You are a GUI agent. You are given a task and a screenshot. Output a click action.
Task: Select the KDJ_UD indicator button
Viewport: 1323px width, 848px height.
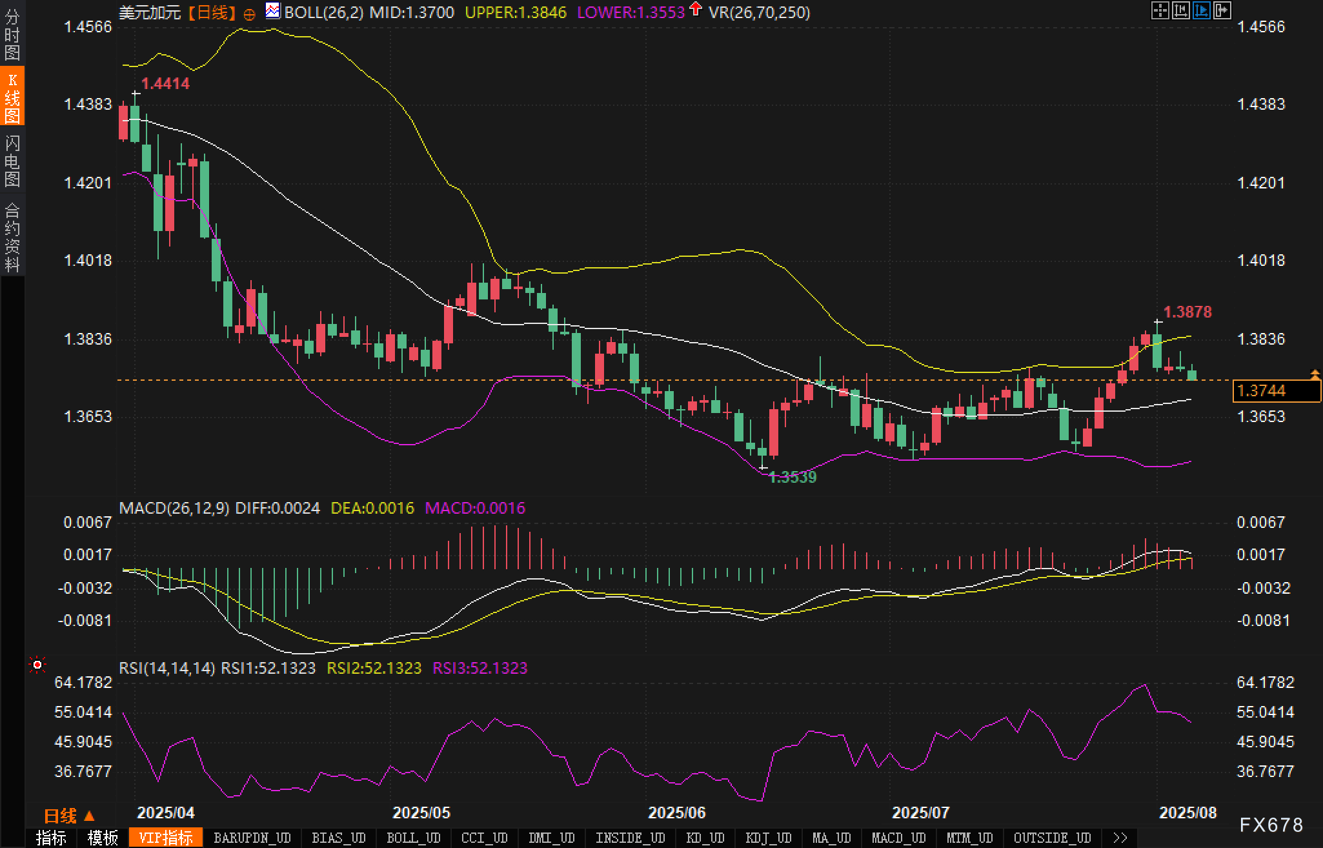coord(768,838)
